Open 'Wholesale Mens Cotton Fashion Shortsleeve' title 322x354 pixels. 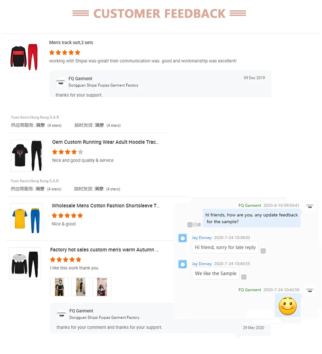click(106, 206)
